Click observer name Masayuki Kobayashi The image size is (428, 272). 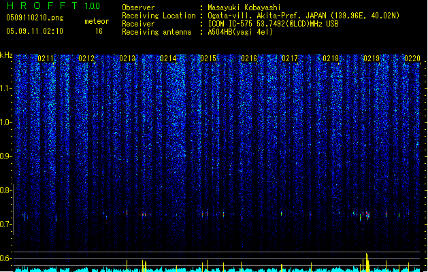(244, 7)
